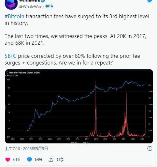158x167 pixels.
Task: Click the 回复 reply label
Action: pyautogui.click(x=39, y=160)
